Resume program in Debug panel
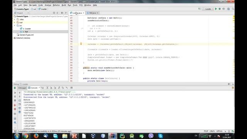 tap(15, 93)
